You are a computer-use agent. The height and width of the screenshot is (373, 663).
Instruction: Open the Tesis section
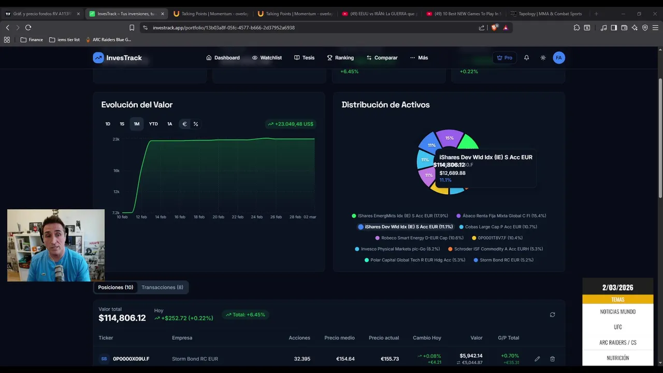[304, 58]
